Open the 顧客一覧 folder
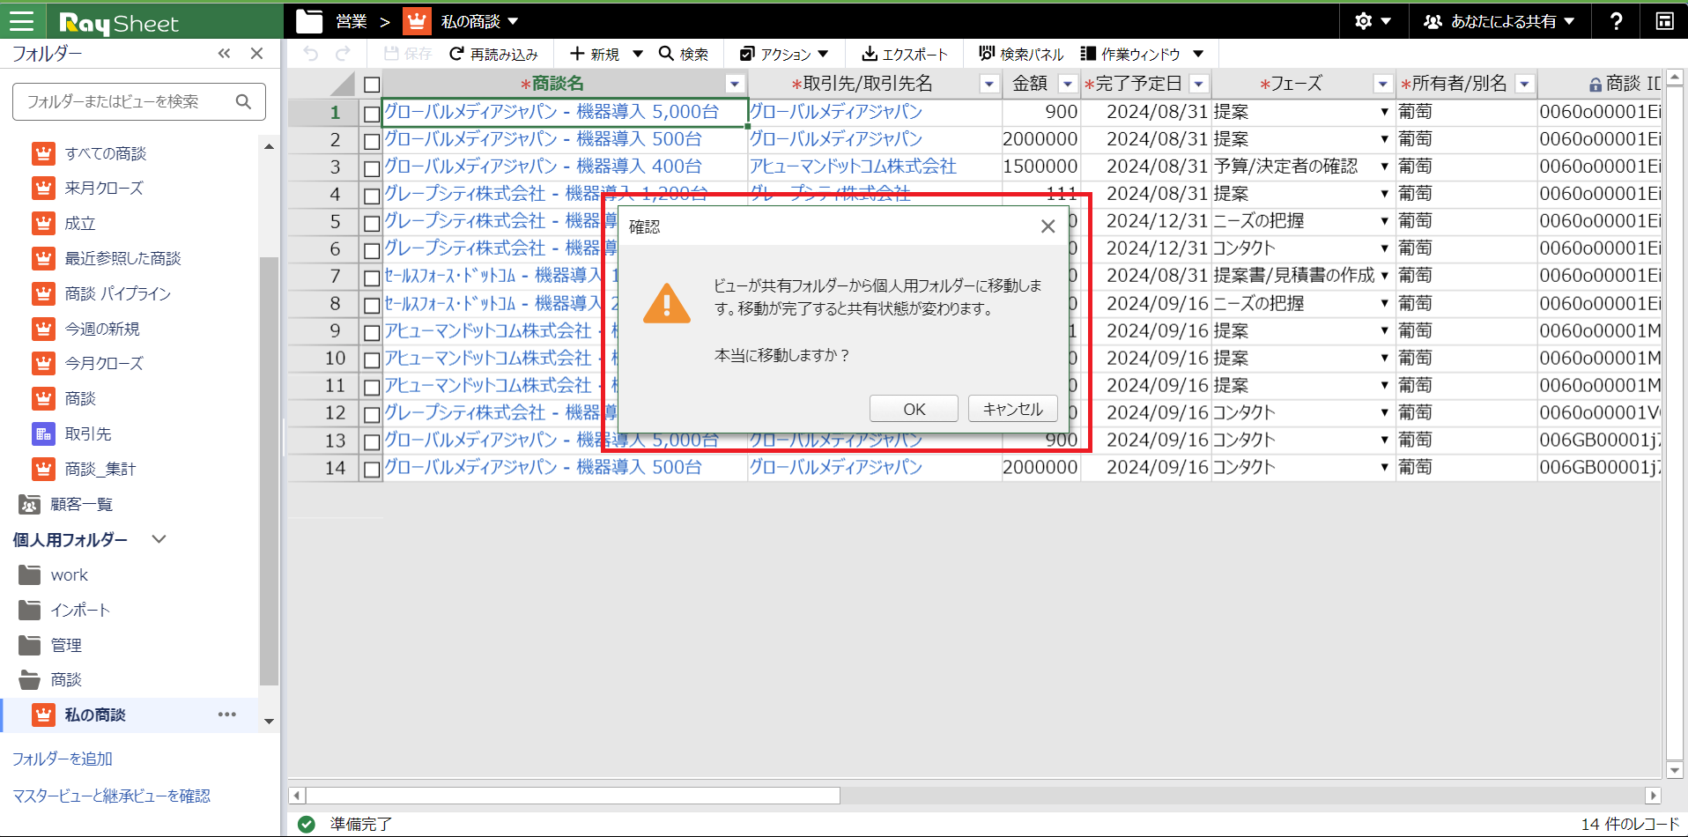The height and width of the screenshot is (837, 1688). pos(81,504)
